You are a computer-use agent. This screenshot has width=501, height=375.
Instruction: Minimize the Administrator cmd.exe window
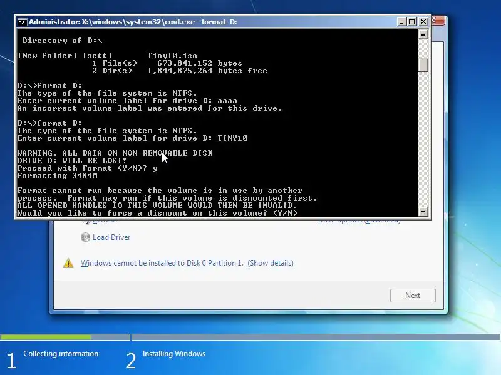point(401,22)
